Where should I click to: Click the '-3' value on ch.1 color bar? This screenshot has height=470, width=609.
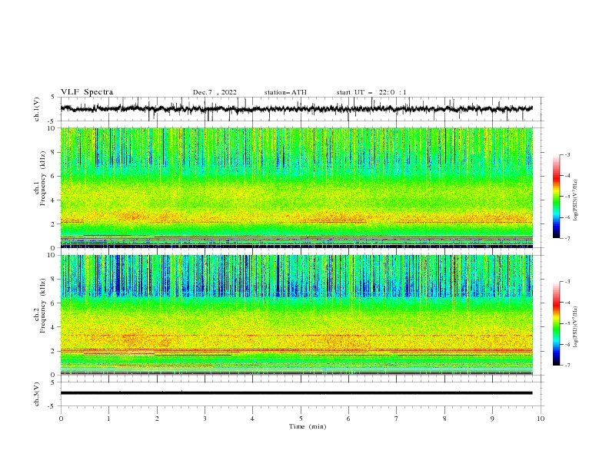pos(567,154)
